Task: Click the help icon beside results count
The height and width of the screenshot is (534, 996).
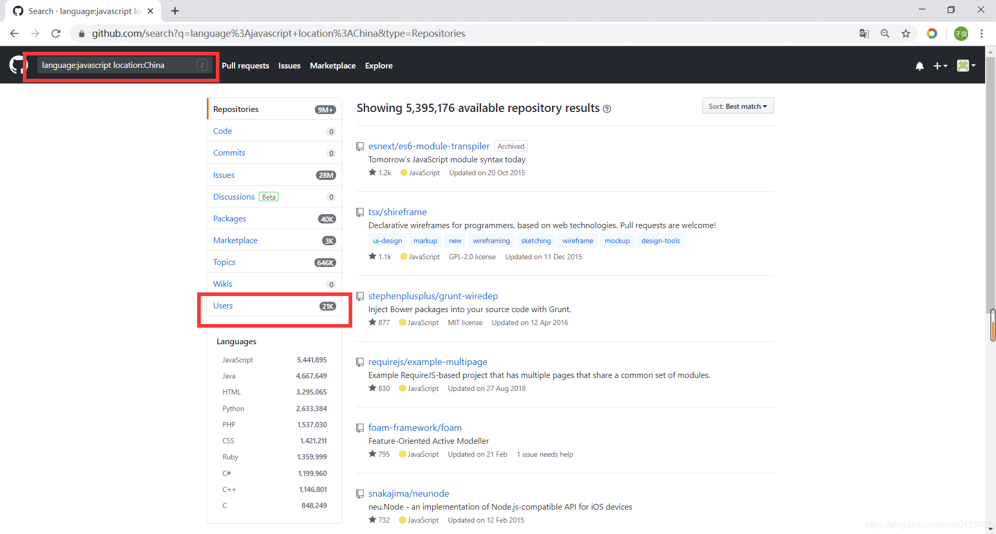Action: coord(607,109)
